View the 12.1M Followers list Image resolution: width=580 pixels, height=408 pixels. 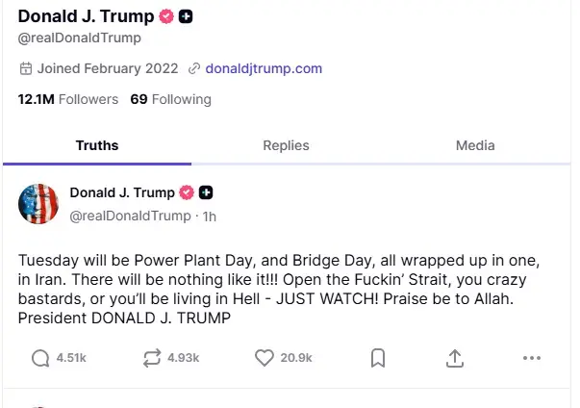(67, 99)
